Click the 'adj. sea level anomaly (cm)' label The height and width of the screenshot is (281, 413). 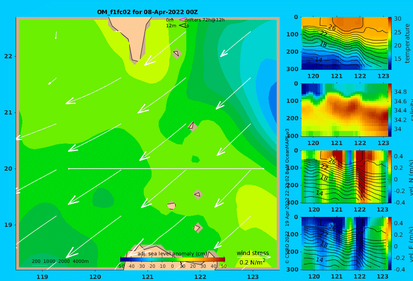(172, 254)
